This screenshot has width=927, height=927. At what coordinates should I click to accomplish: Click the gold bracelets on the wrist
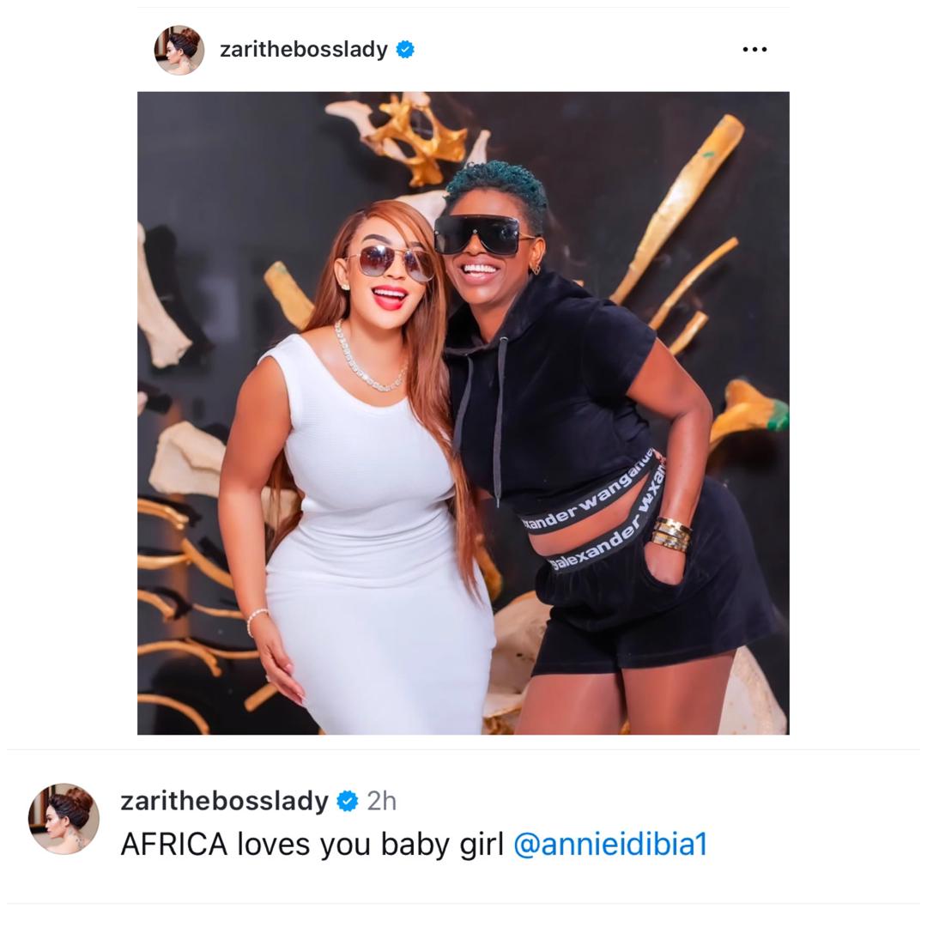[x=671, y=535]
